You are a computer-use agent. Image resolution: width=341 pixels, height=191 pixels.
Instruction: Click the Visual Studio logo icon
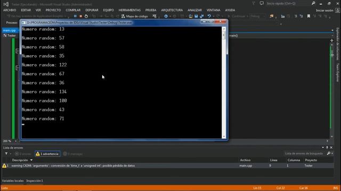[x=6, y=4]
